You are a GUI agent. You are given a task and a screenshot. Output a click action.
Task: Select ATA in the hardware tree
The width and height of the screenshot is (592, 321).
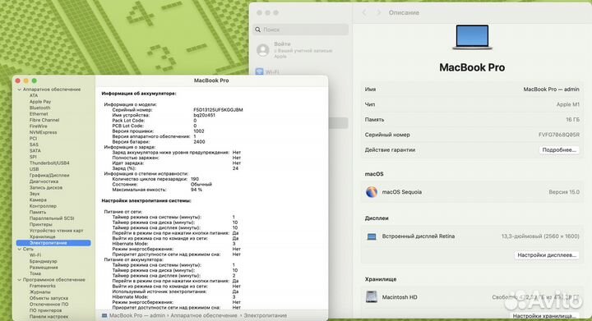[34, 96]
